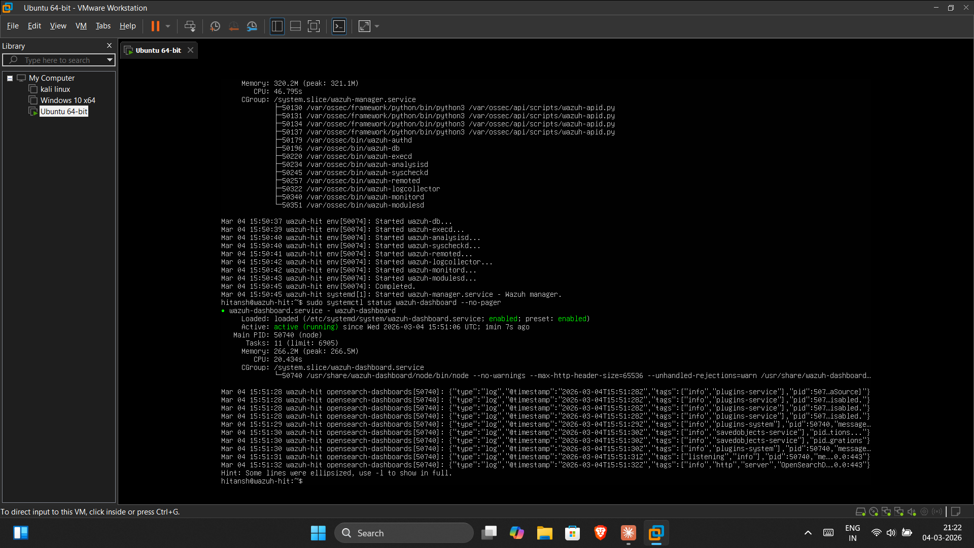Open the View menu
The width and height of the screenshot is (974, 548).
pyautogui.click(x=58, y=26)
